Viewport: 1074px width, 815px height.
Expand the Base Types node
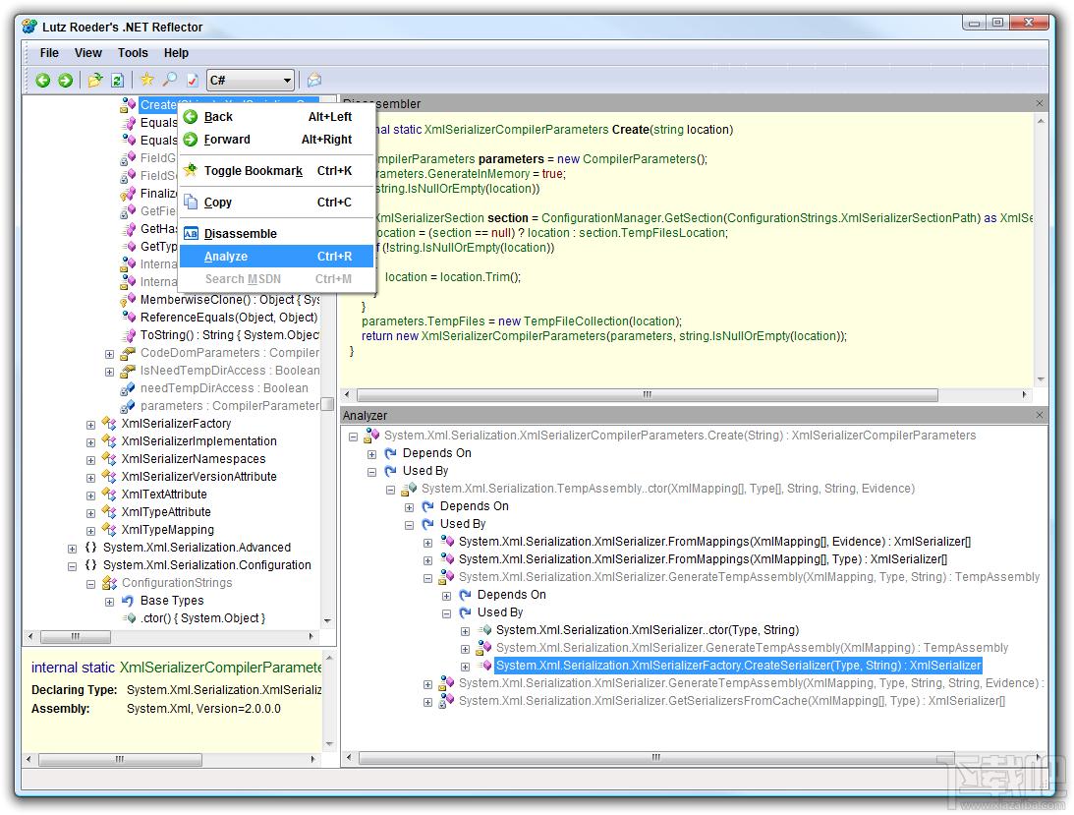tap(109, 603)
